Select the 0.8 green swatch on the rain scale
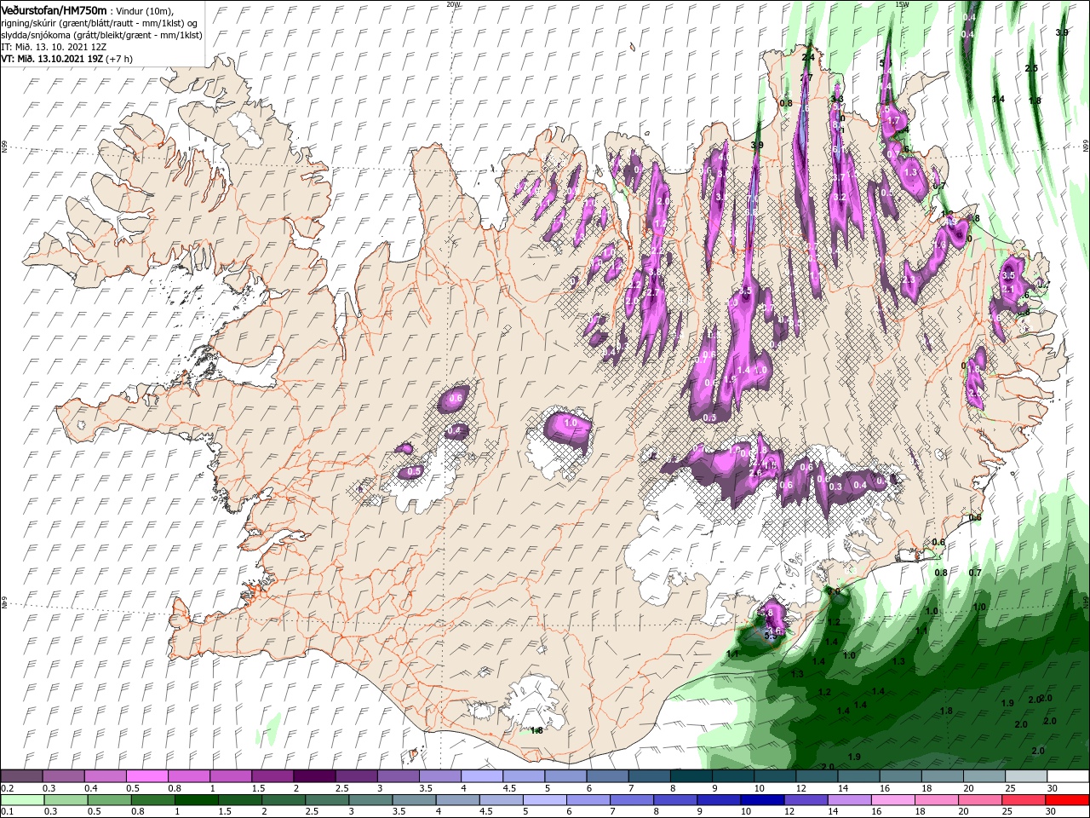 click(152, 800)
